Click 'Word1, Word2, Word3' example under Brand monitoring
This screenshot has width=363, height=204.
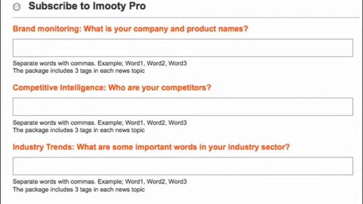pos(156,63)
